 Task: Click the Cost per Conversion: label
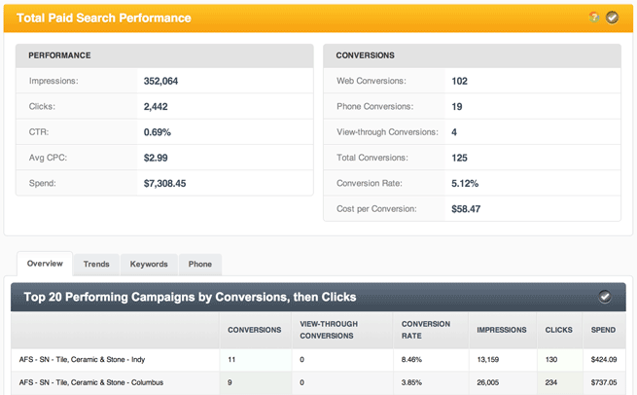[x=376, y=209]
